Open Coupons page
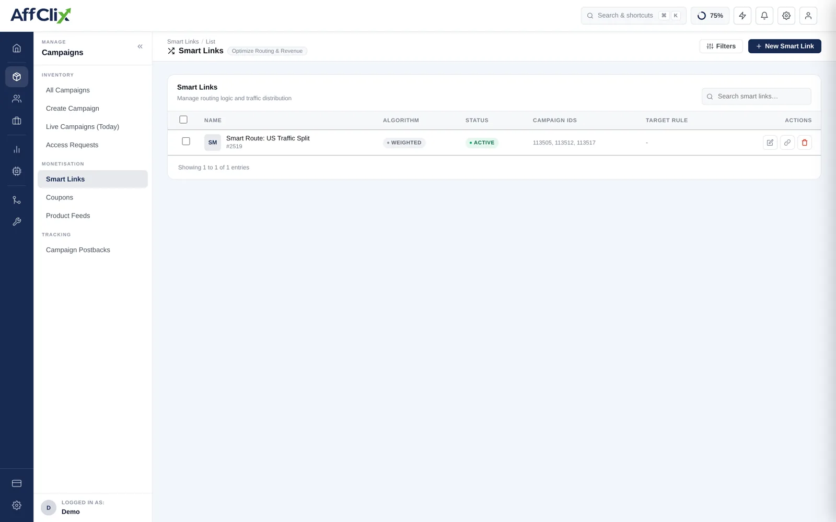The width and height of the screenshot is (836, 522). (x=93, y=197)
